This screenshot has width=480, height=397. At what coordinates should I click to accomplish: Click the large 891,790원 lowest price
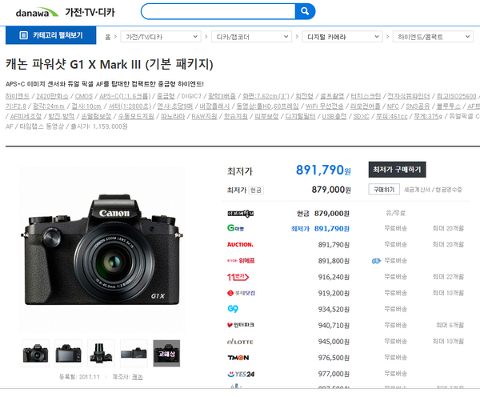tap(323, 170)
